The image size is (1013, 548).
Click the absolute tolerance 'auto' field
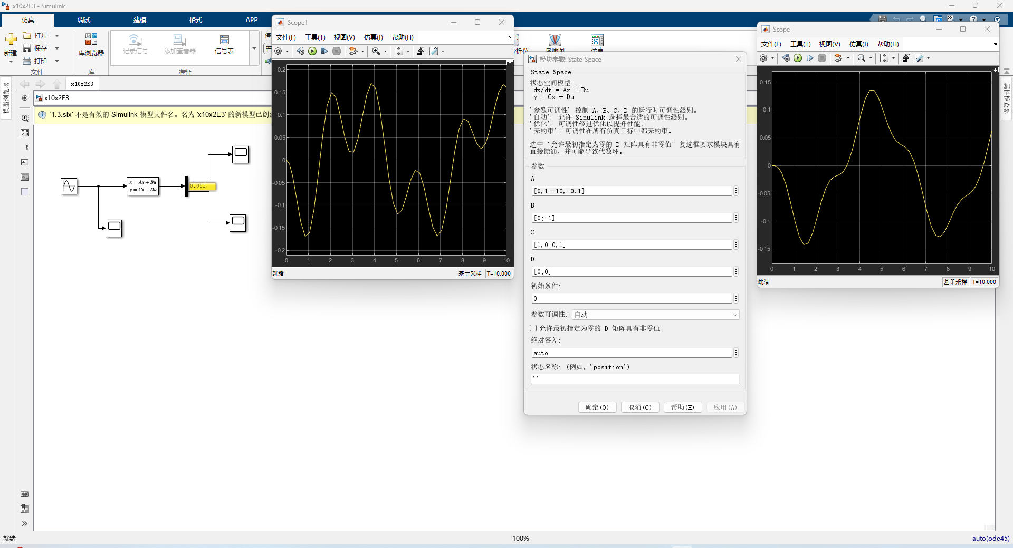(632, 353)
